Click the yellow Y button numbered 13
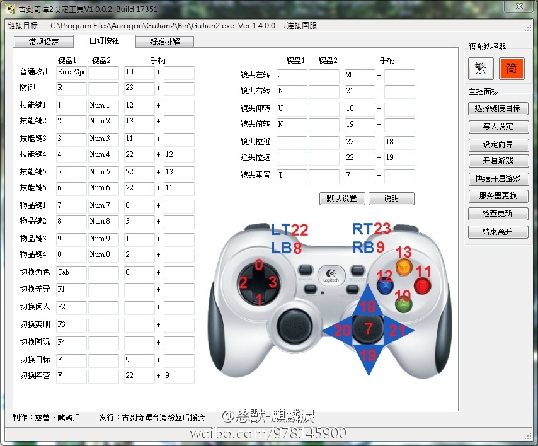The image size is (538, 446). click(x=403, y=265)
